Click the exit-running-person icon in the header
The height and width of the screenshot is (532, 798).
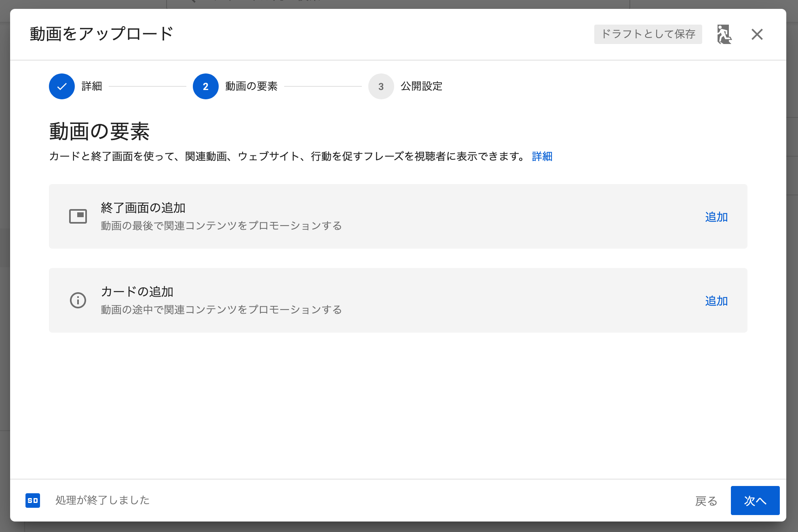coord(724,34)
